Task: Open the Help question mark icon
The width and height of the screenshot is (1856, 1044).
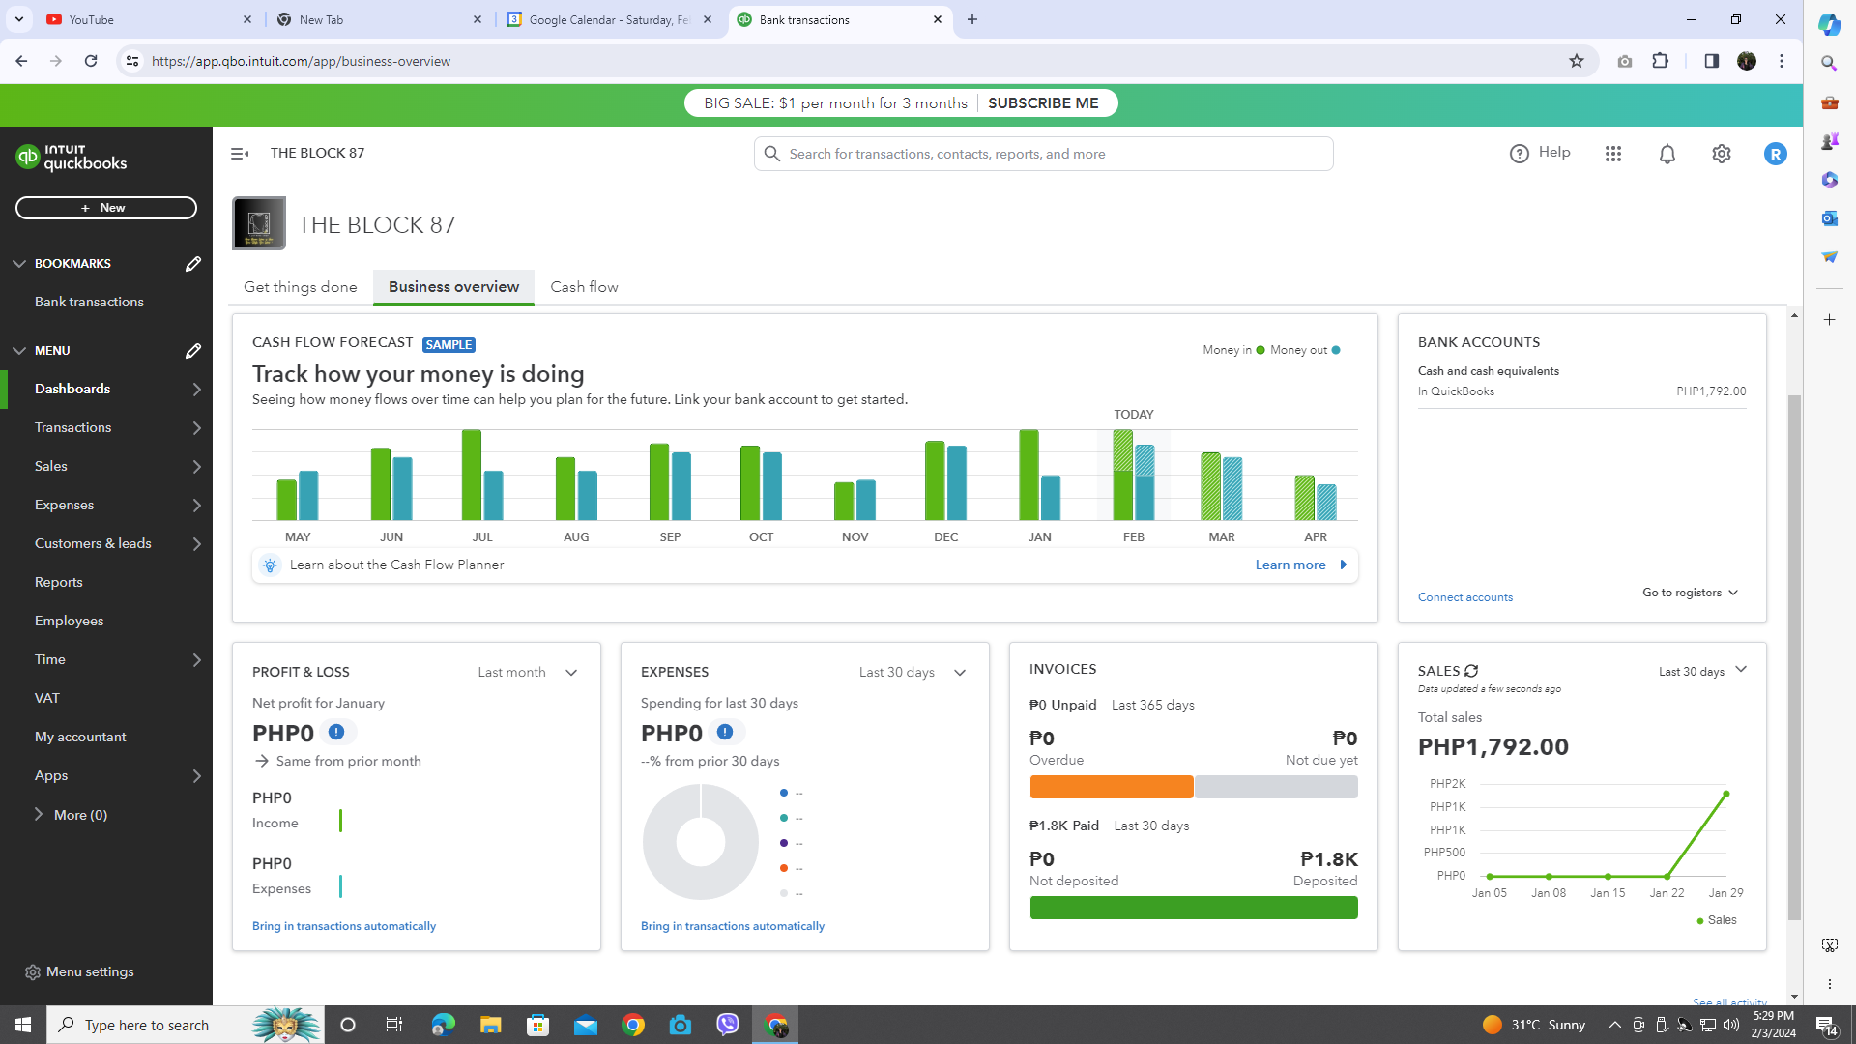Action: coord(1519,154)
